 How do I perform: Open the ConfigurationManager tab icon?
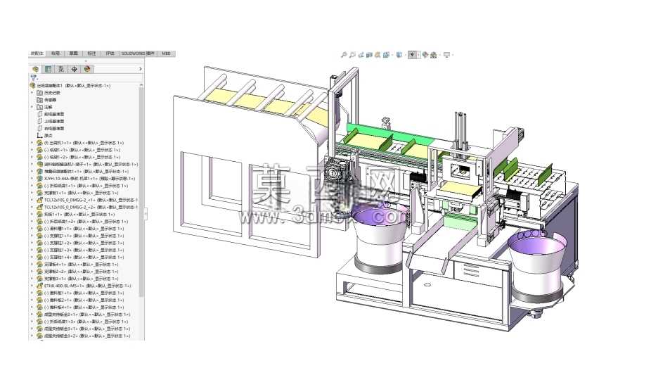click(61, 69)
